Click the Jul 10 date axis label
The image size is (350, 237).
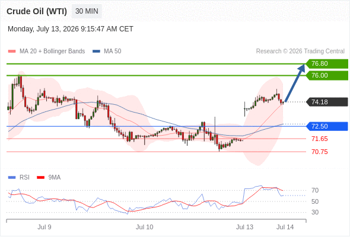tap(144, 227)
